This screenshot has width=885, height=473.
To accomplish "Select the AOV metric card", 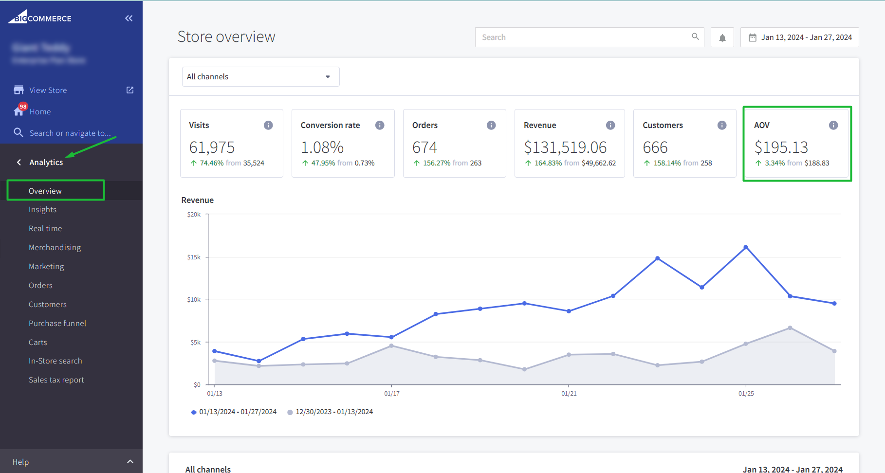I will (x=797, y=143).
